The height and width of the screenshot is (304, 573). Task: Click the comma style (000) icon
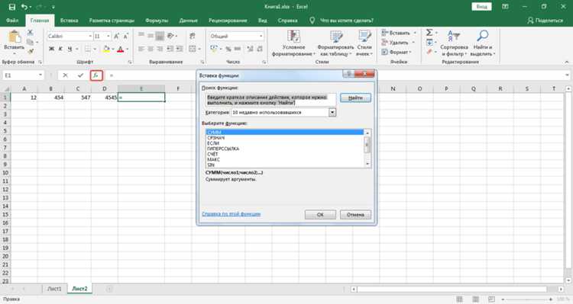click(238, 49)
